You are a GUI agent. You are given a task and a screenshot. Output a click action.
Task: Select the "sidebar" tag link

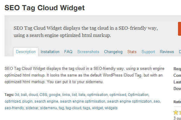(32, 108)
